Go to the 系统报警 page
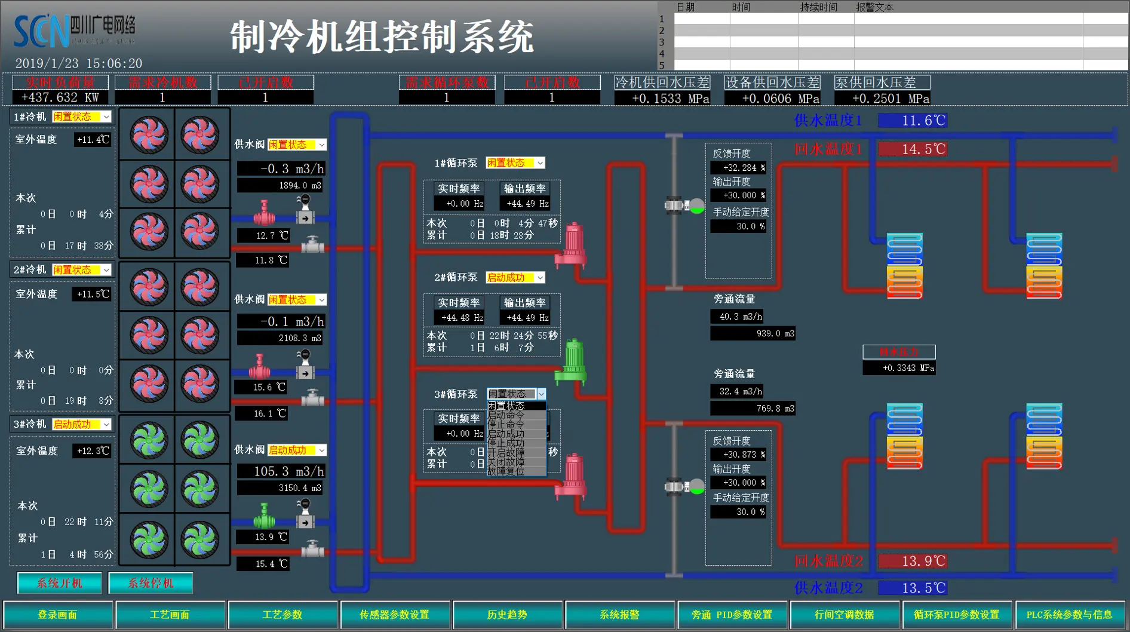Image resolution: width=1130 pixels, height=632 pixels. (619, 615)
